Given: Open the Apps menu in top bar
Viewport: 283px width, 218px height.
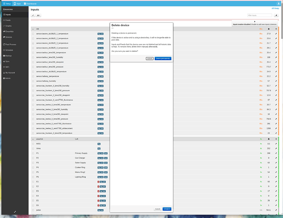Looking at the screenshot, I should [x=17, y=3].
